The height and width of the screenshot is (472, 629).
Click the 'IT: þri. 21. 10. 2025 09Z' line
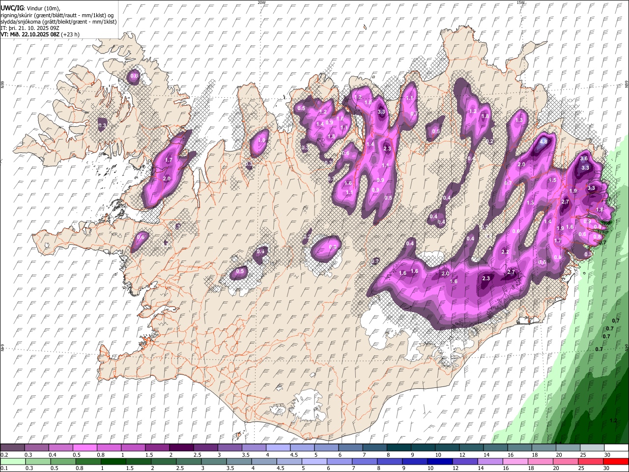click(31, 28)
